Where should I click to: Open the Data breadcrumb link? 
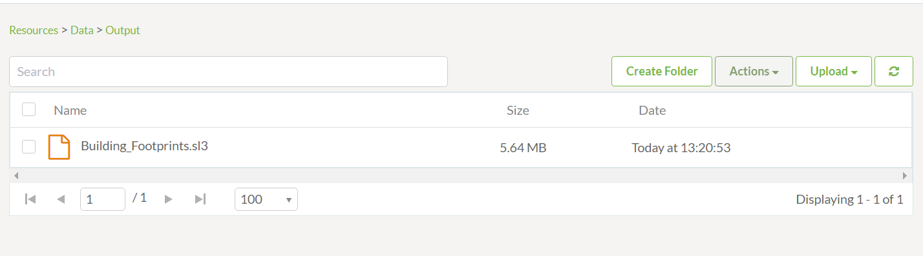tap(82, 30)
